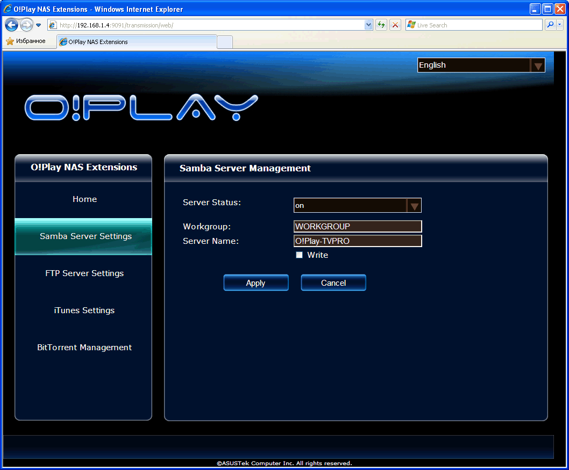Open the Избранное favorites star button
This screenshot has width=569, height=470.
(26, 41)
